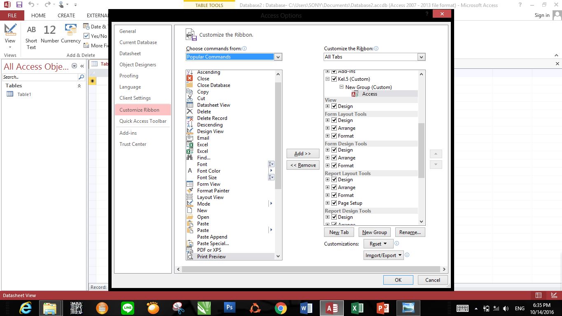Select the Open command in the list

(x=230, y=217)
